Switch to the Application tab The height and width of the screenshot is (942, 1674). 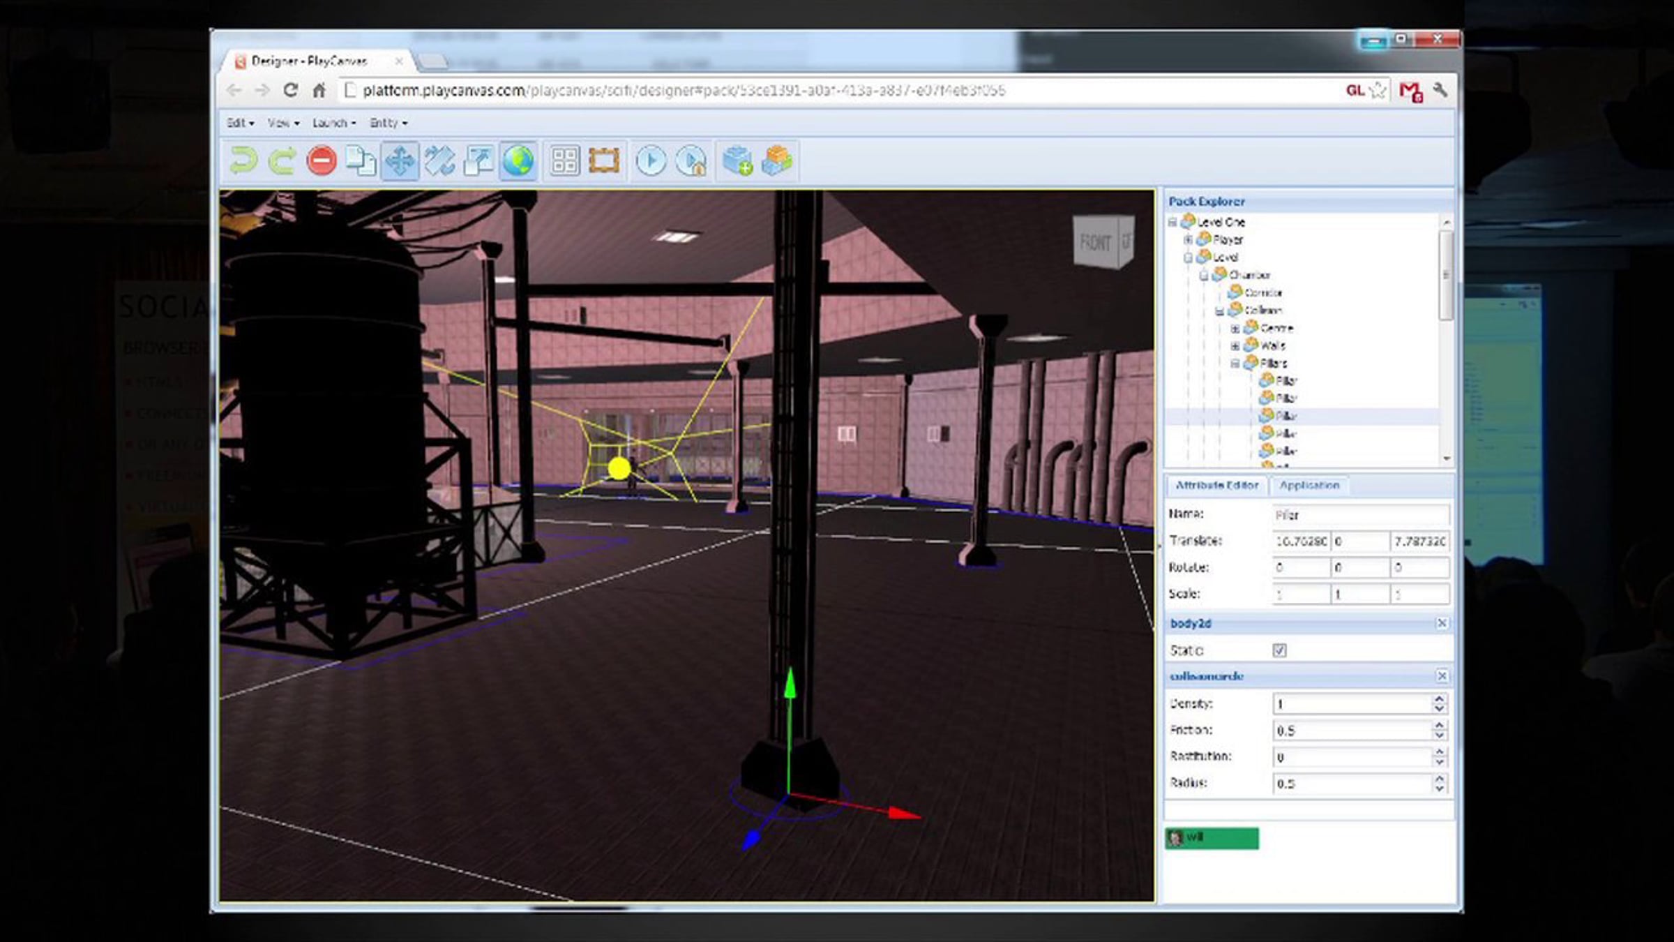point(1309,485)
